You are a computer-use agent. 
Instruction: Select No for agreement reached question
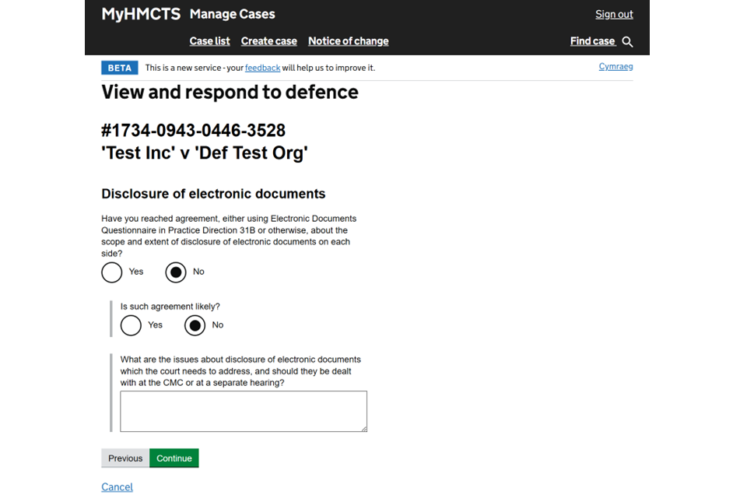(x=176, y=272)
